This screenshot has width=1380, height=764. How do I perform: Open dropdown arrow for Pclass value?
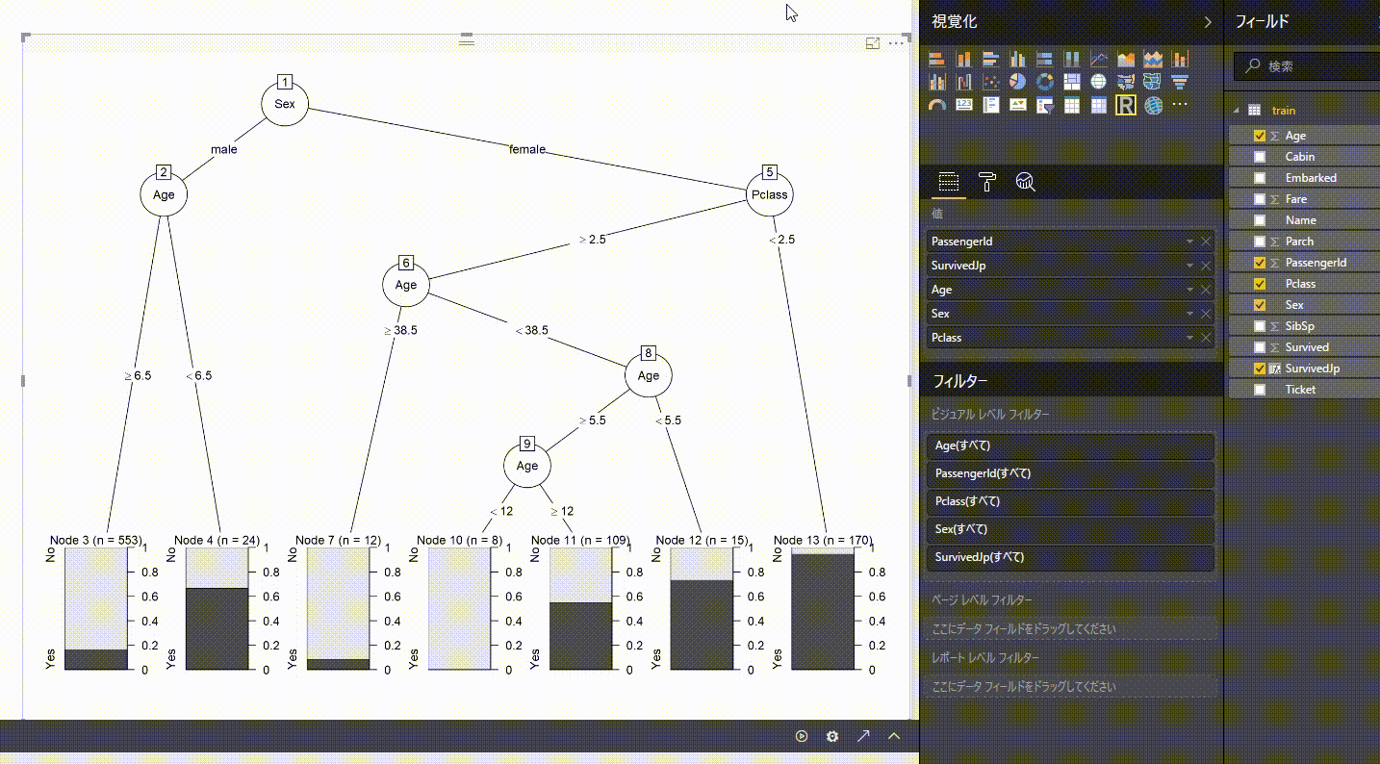pos(1190,338)
